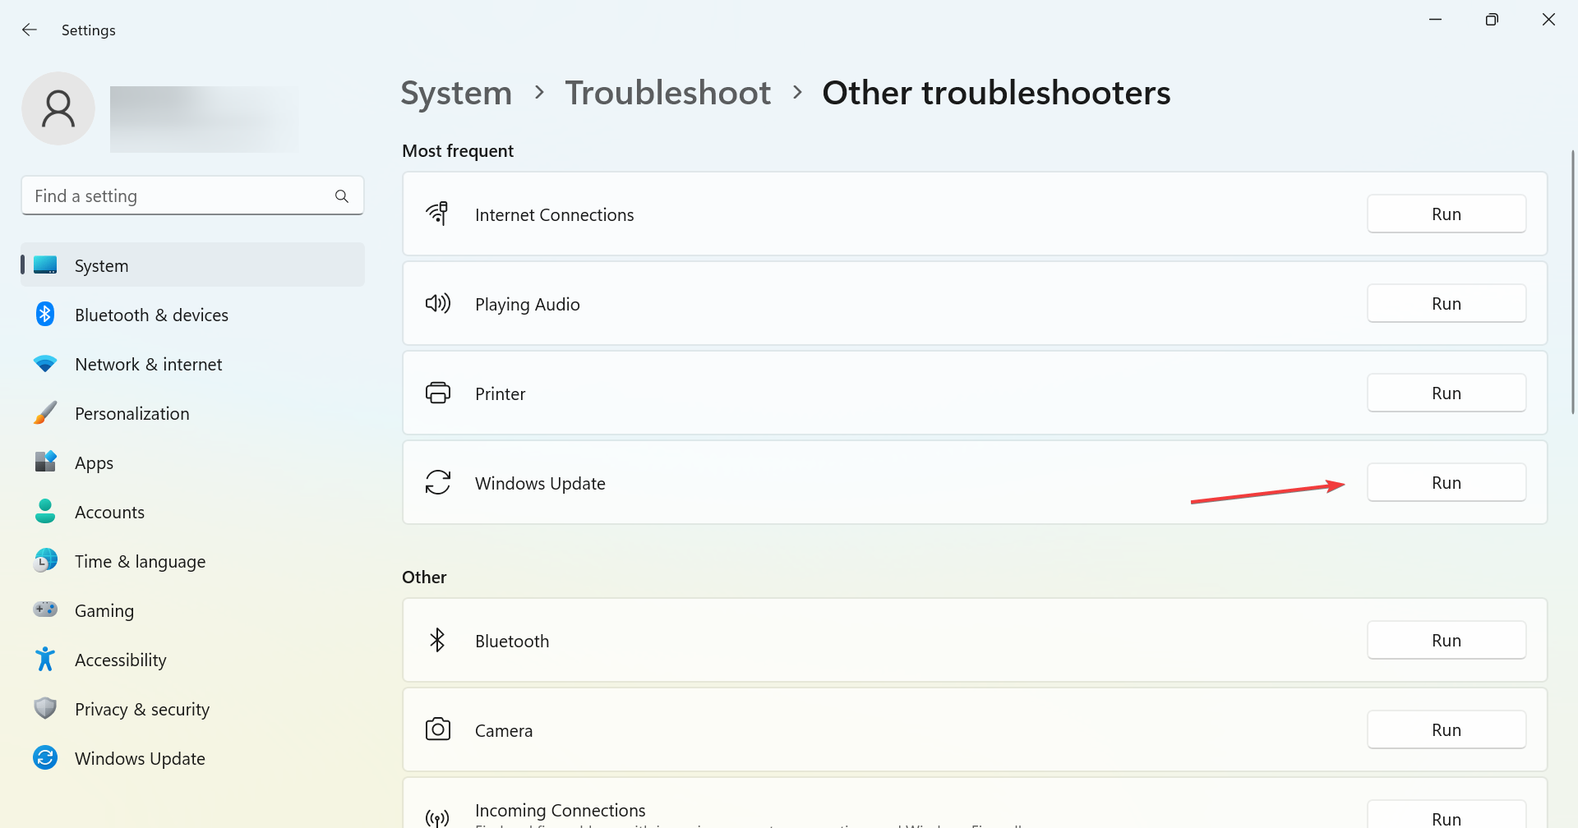
Task: Click the Incoming Connections signal icon
Action: pyautogui.click(x=437, y=817)
